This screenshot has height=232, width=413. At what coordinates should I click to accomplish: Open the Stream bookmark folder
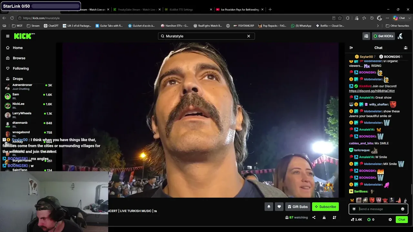[33, 26]
